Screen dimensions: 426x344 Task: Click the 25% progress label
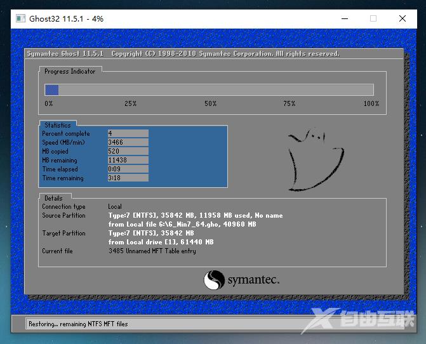[x=130, y=103]
